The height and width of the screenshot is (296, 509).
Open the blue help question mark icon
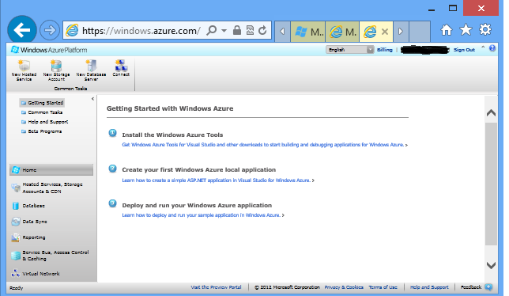[492, 48]
